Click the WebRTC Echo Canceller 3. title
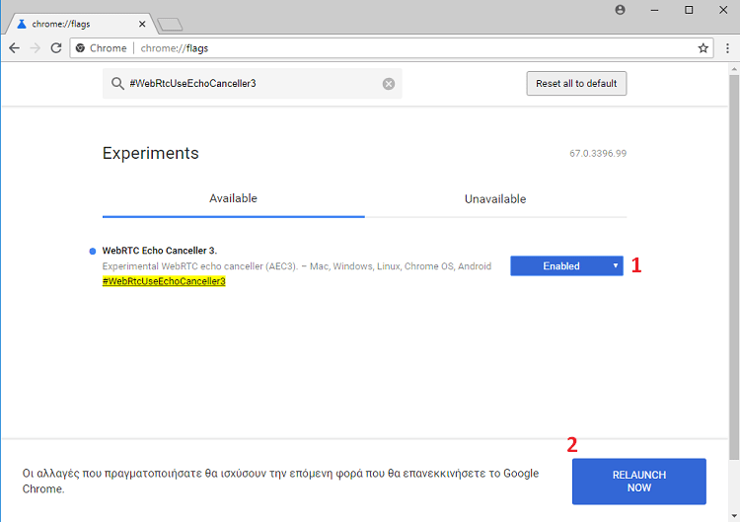Viewport: 740px width, 522px height. coord(160,251)
